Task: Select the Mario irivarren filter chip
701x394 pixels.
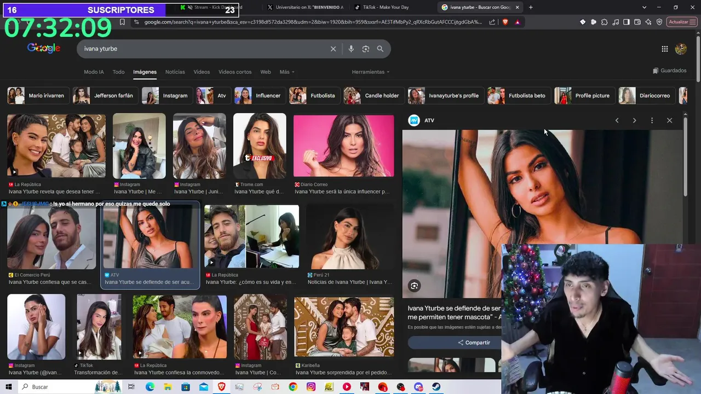Action: click(x=38, y=96)
